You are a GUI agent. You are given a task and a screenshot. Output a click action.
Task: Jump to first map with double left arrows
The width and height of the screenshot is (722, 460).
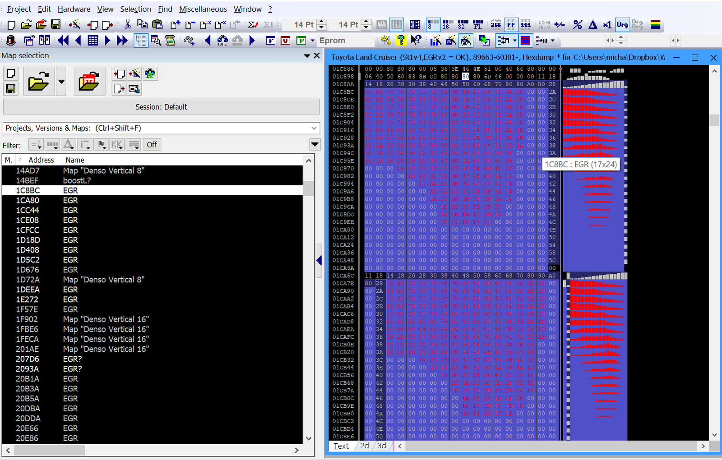(63, 41)
